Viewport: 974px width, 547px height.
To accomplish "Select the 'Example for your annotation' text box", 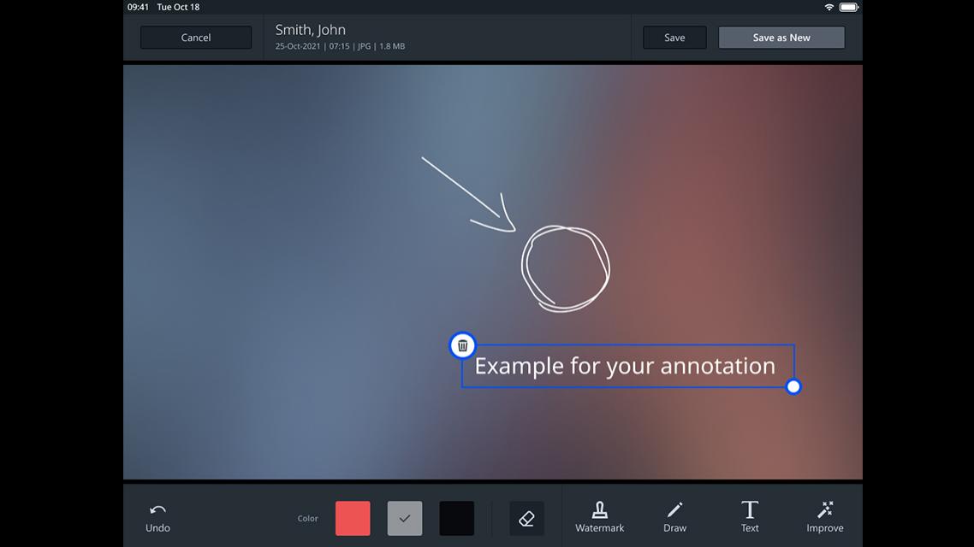I will tap(627, 366).
